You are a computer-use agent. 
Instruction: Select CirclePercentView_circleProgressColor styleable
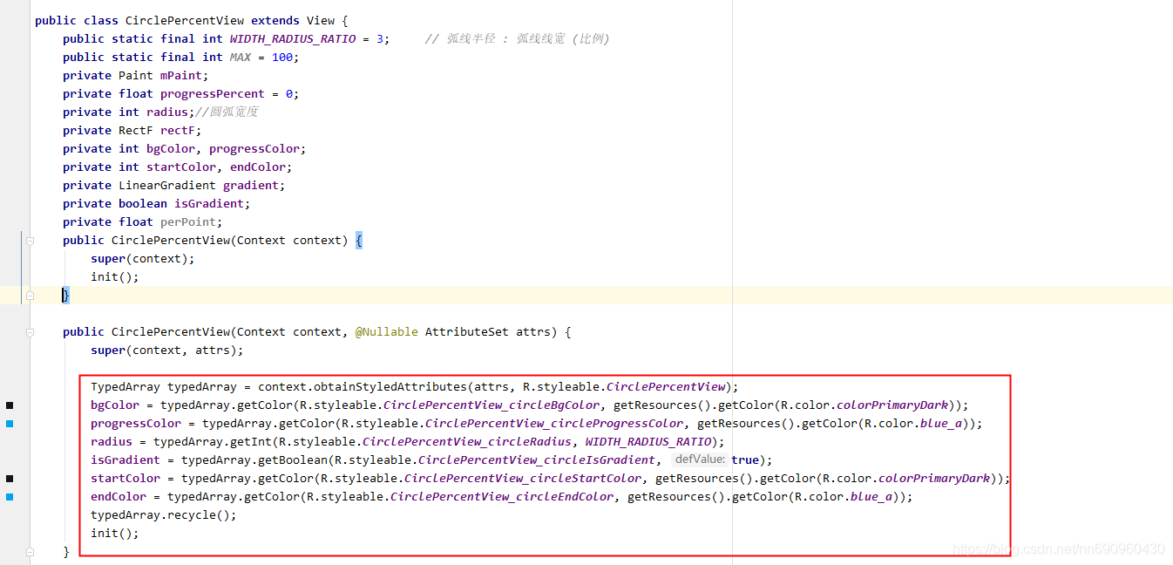click(554, 423)
